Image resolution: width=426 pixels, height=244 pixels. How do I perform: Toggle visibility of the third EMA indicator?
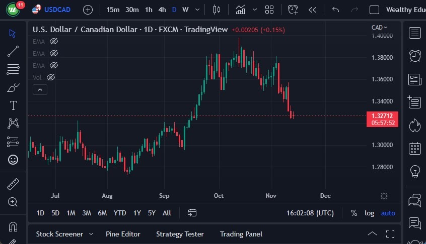tap(54, 65)
